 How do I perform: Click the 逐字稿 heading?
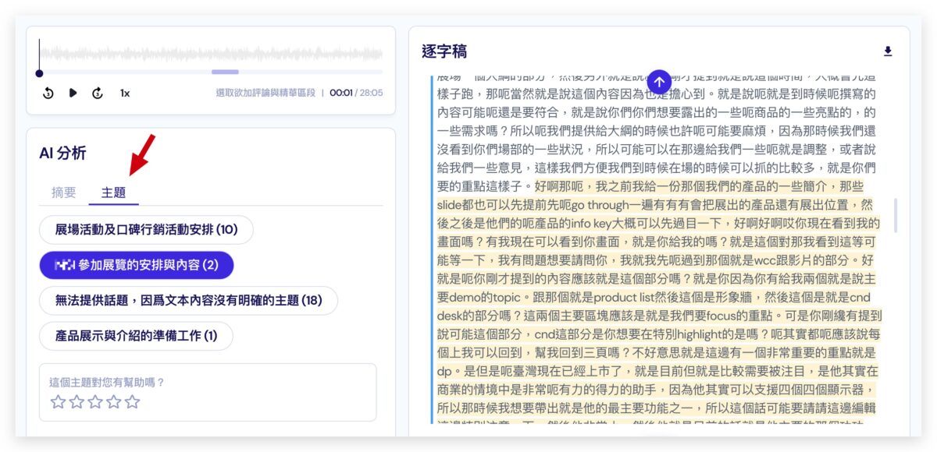tap(444, 51)
